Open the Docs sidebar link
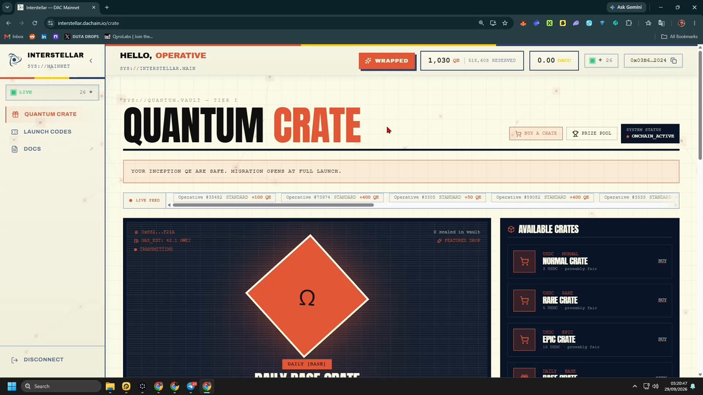703x395 pixels. pyautogui.click(x=32, y=149)
